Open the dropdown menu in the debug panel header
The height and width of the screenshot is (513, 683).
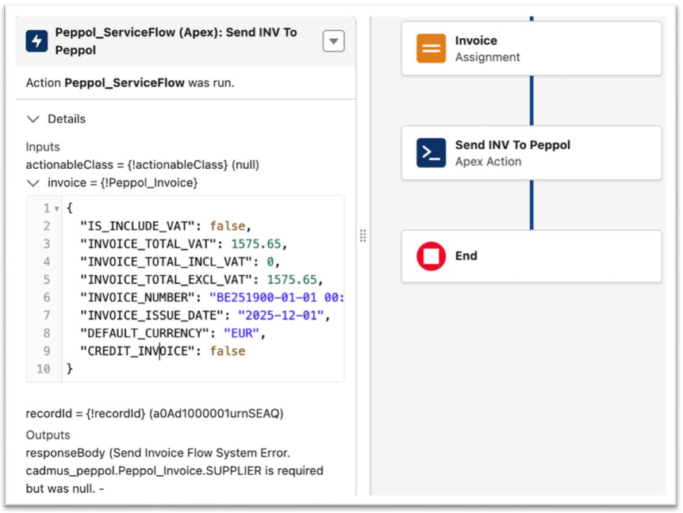coord(333,41)
